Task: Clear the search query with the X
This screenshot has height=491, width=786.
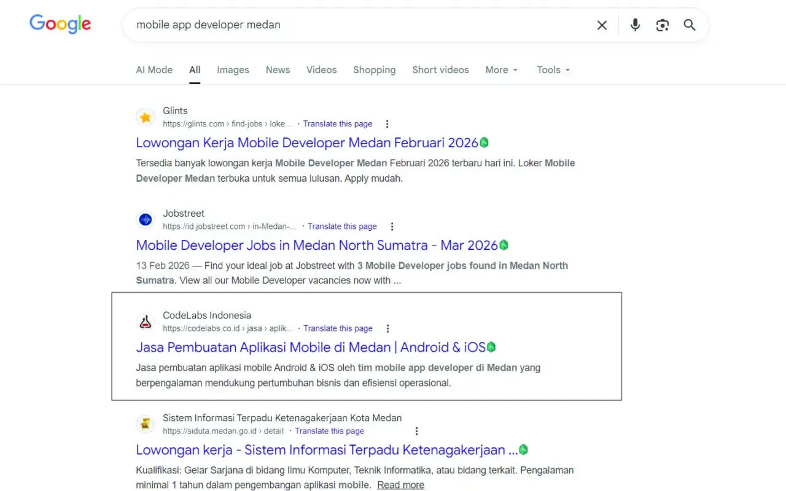Action: 602,25
